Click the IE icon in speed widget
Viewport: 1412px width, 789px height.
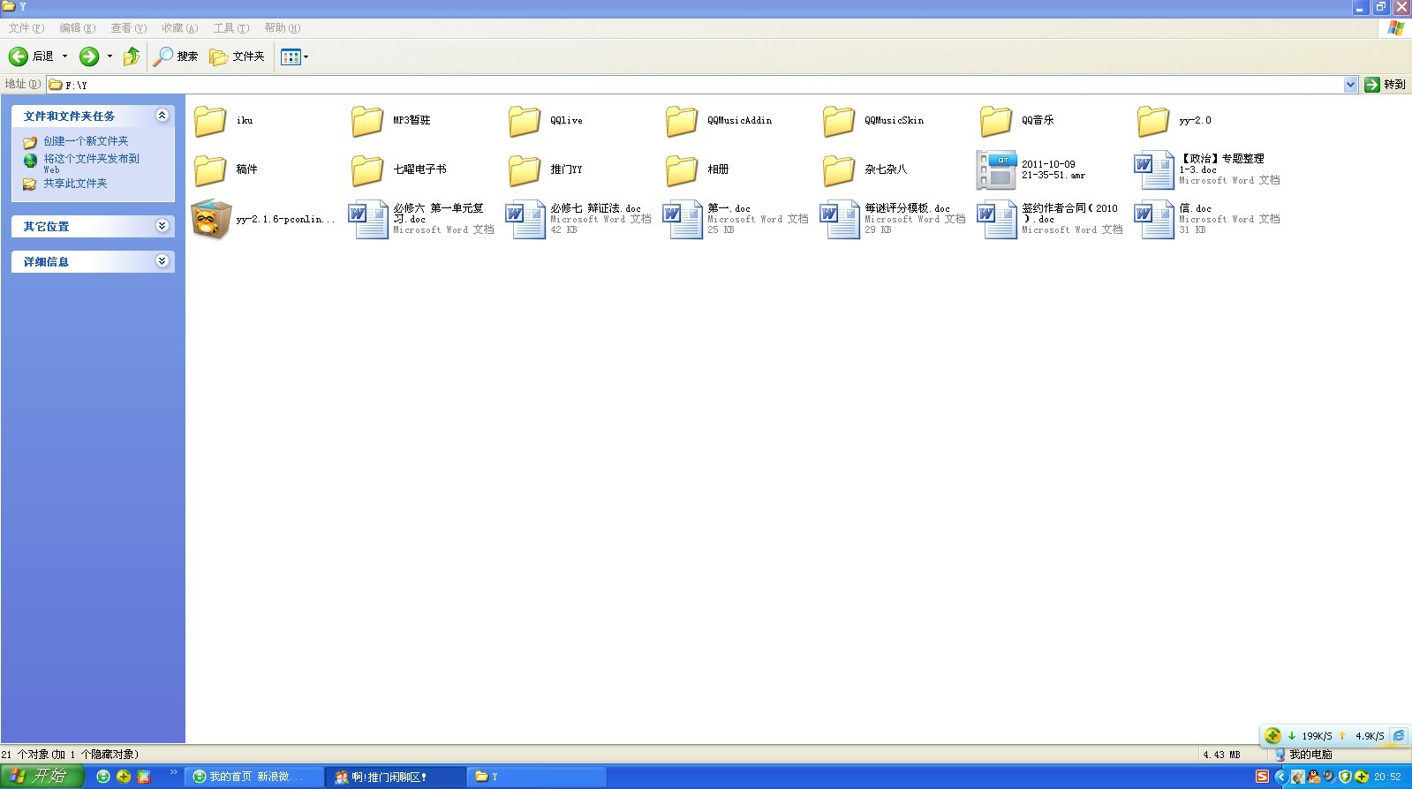point(1399,735)
